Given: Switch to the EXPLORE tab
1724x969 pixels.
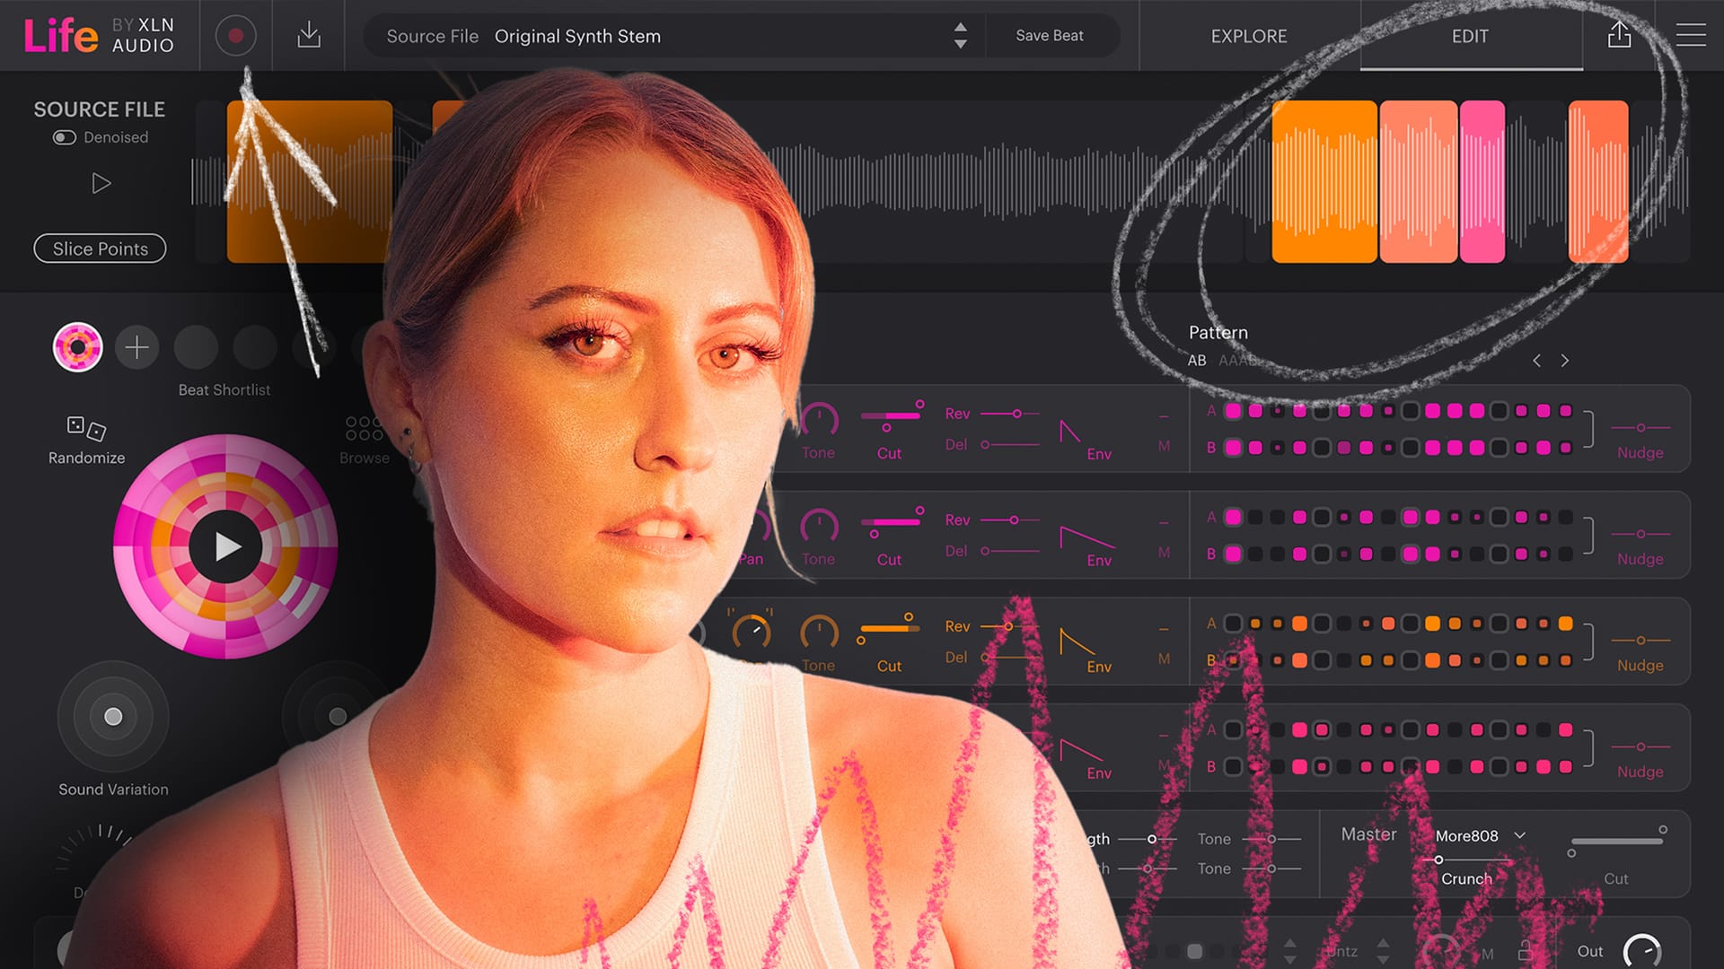Looking at the screenshot, I should click(x=1248, y=36).
